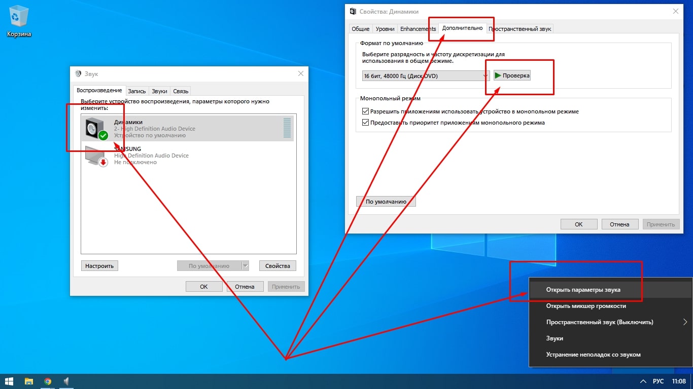Click the Windows Start button
This screenshot has height=389, width=693.
coord(9,381)
